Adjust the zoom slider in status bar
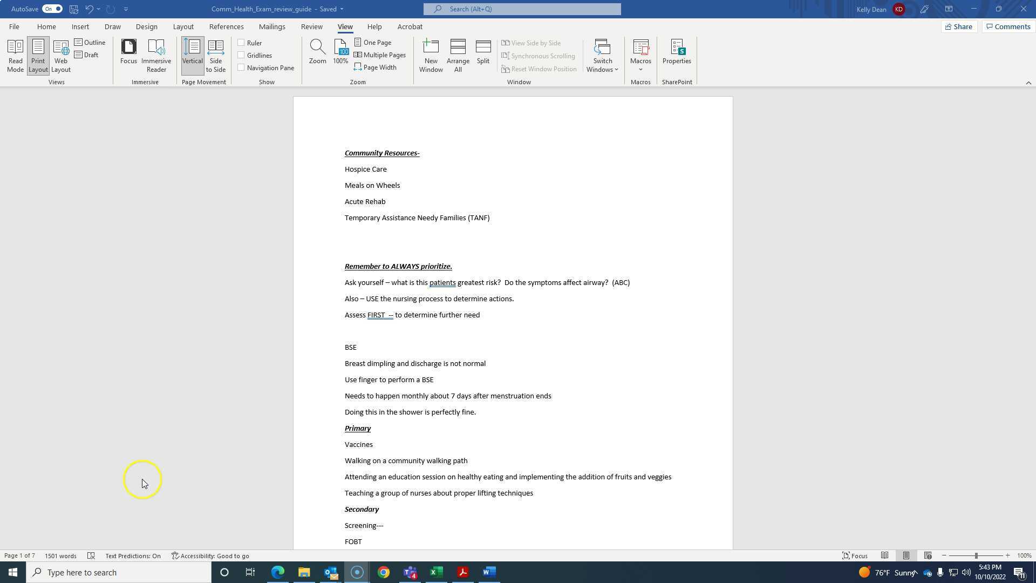The width and height of the screenshot is (1036, 583). tap(976, 555)
